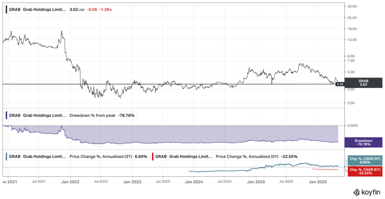Click the Jul 2021 date axis label
Viewport: 385px width, 199px height.
coord(39,182)
